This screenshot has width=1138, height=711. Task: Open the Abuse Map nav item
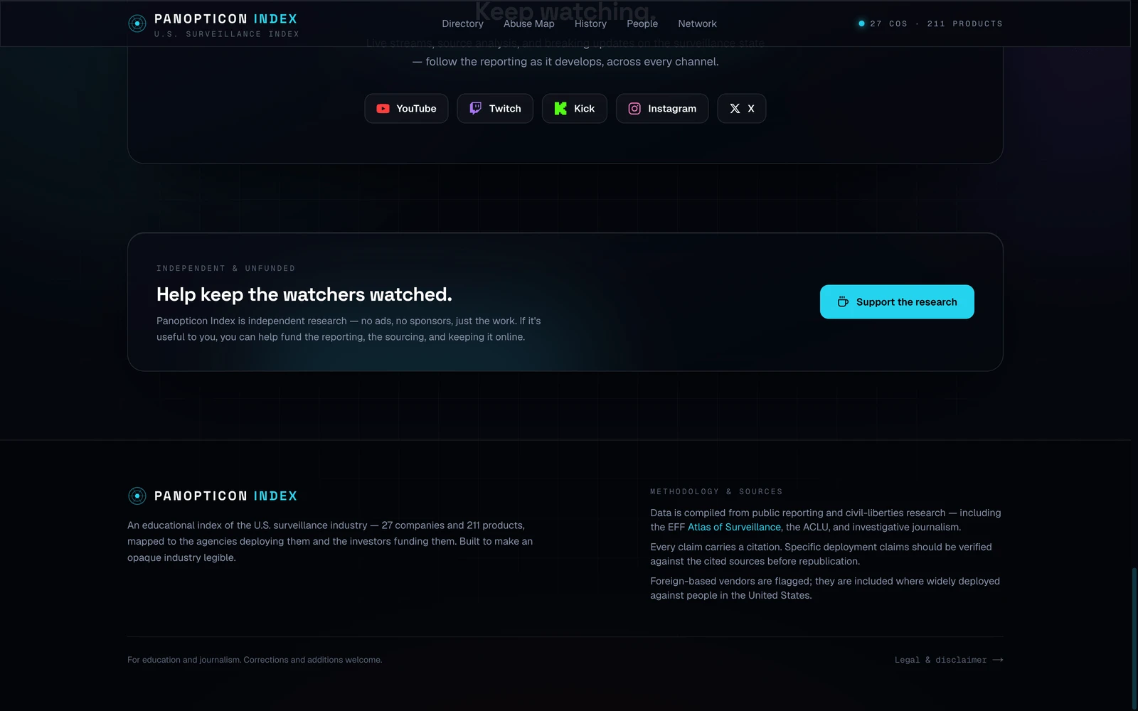529,23
